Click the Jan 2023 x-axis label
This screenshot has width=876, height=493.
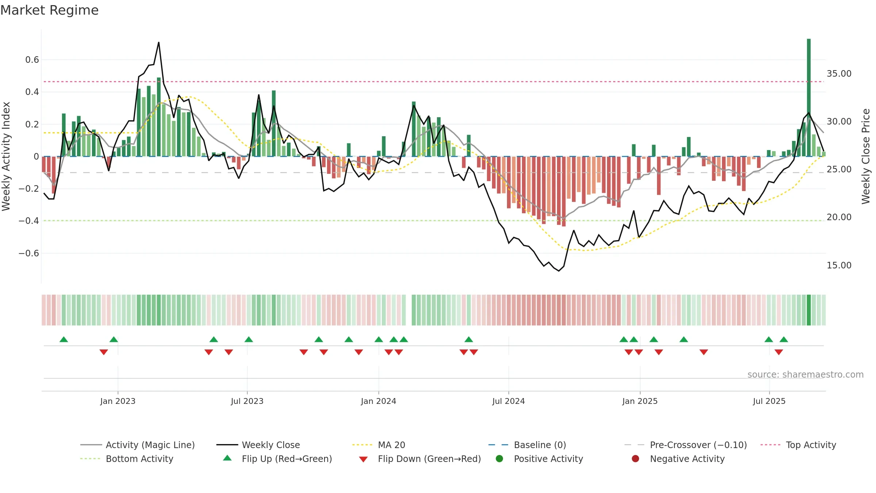coord(118,401)
